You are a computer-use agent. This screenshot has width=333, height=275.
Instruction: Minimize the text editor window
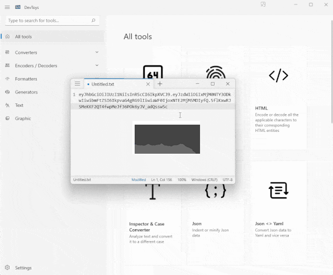point(197,84)
